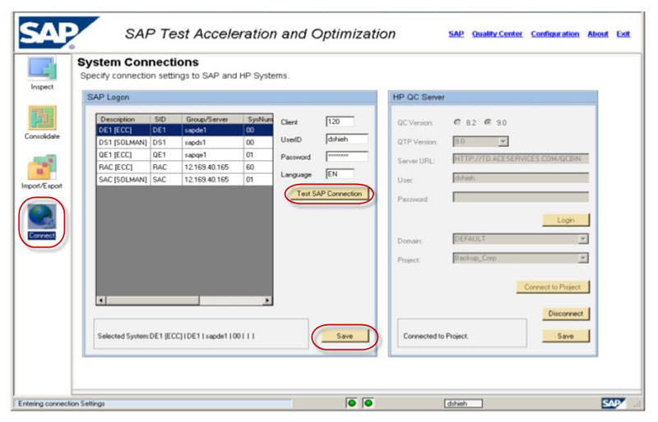
Task: Save the SAP Logon settings
Action: 345,336
